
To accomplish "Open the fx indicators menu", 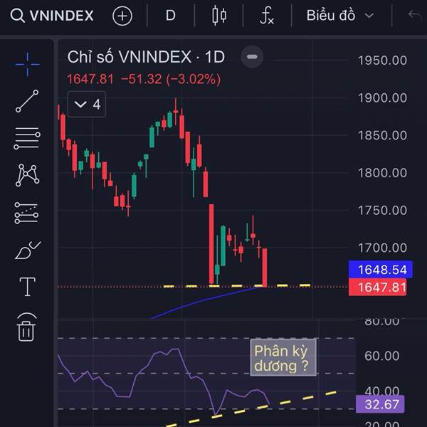I will click(267, 16).
